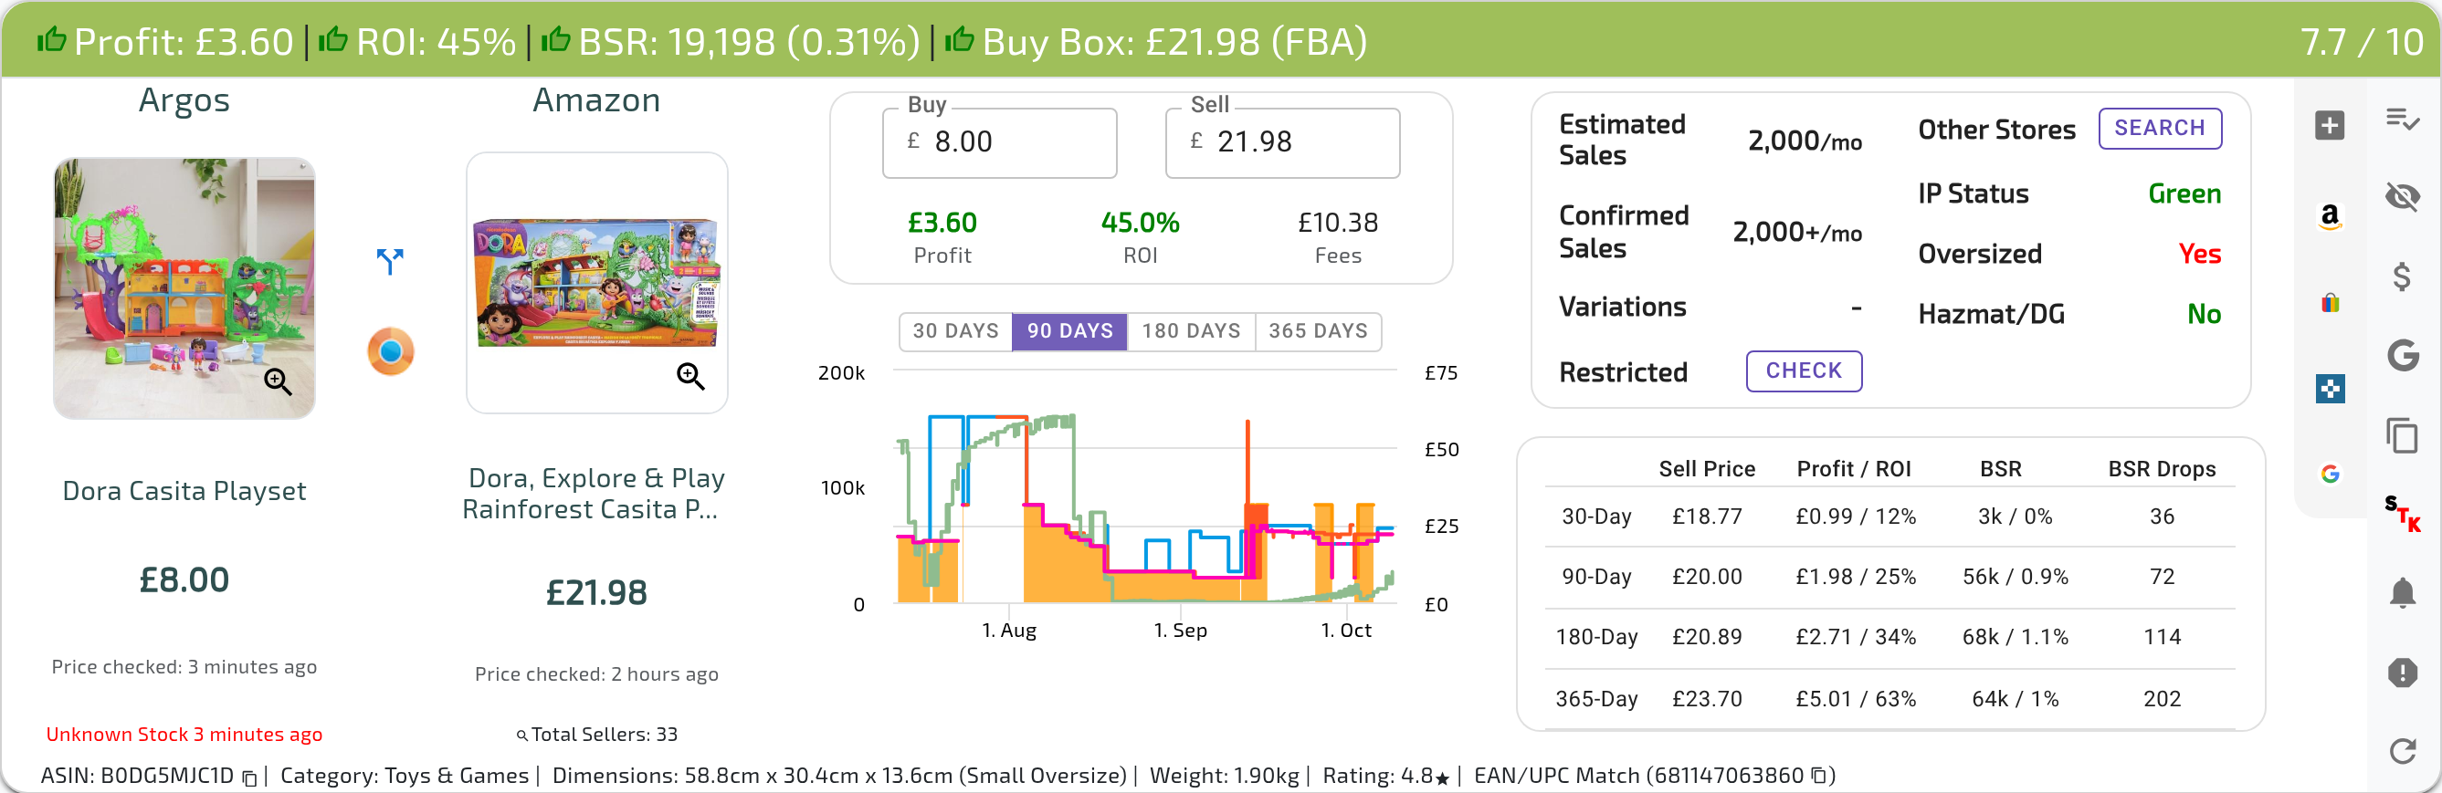Image resolution: width=2442 pixels, height=793 pixels.
Task: Edit the Buy price field
Action: 999,143
